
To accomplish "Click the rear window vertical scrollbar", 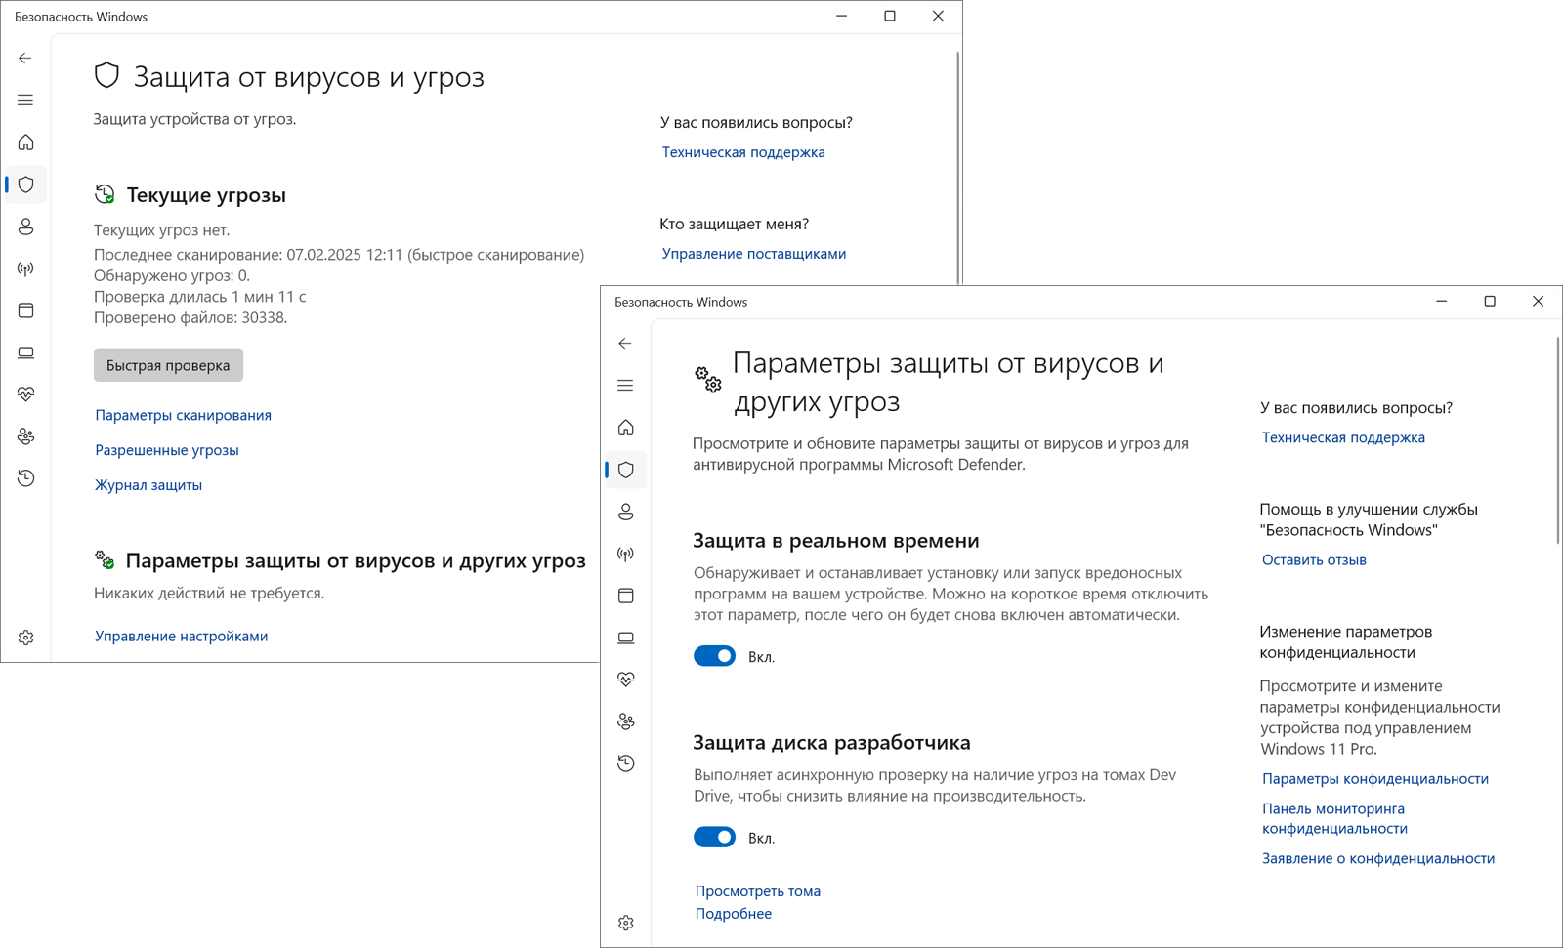I will 957,167.
